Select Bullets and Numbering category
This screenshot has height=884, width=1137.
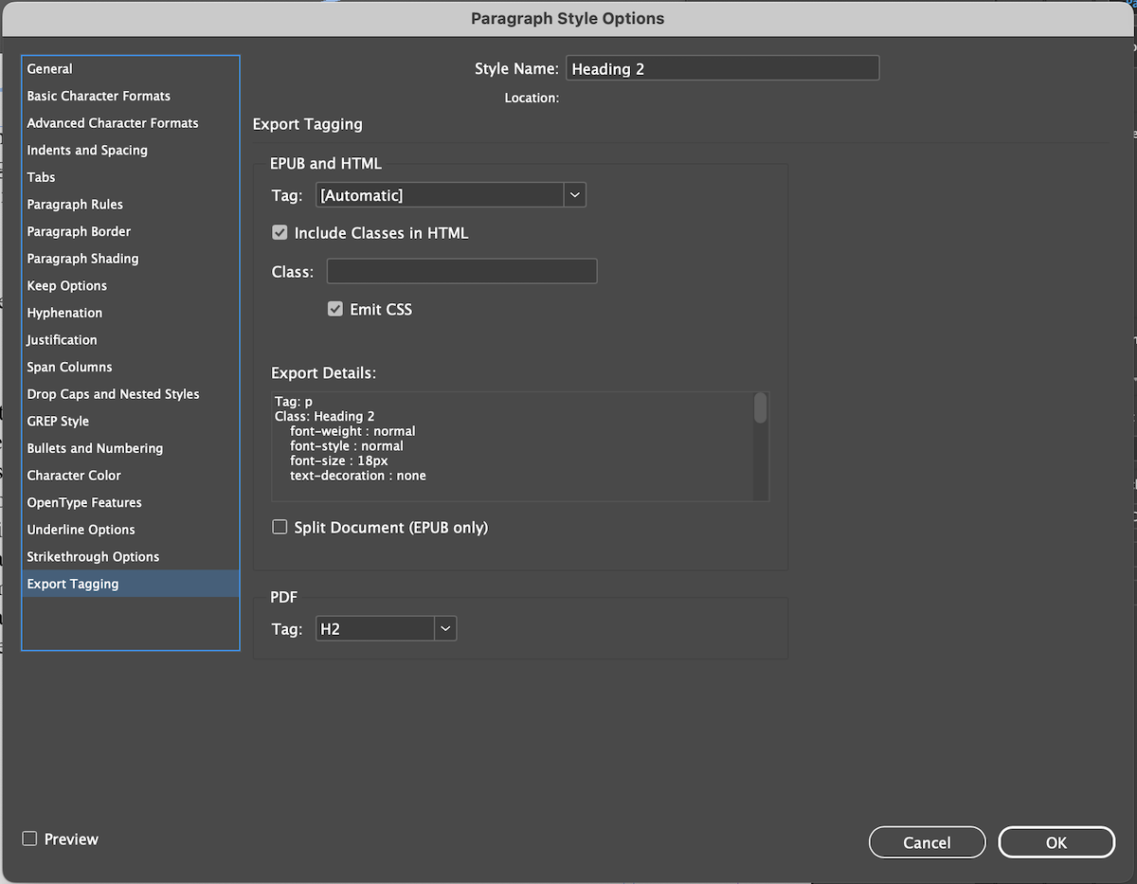click(95, 448)
